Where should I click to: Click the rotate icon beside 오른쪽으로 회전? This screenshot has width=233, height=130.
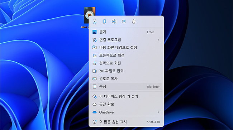click(x=95, y=56)
